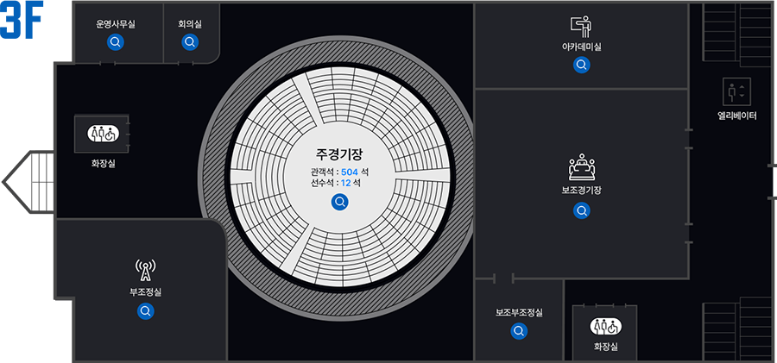
Task: Select the elevator icon
Action: click(736, 91)
